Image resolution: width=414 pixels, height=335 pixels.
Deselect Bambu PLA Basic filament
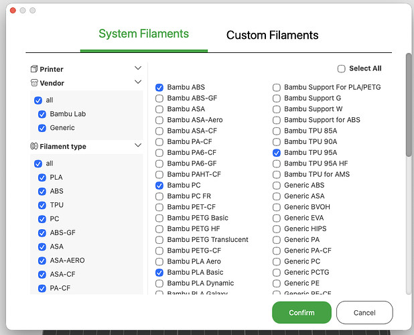coord(159,273)
